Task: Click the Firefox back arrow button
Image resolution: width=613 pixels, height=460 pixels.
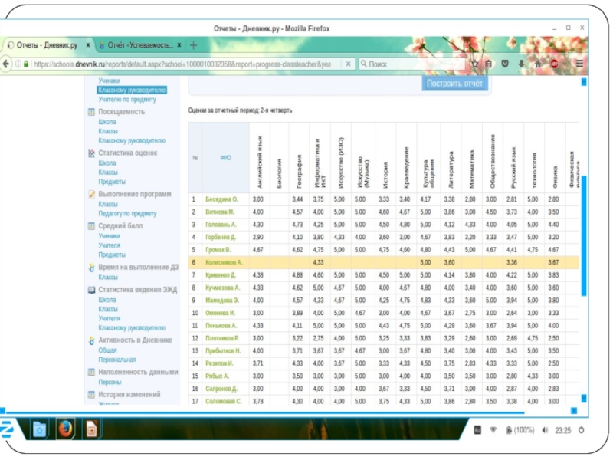Action: click(x=10, y=64)
